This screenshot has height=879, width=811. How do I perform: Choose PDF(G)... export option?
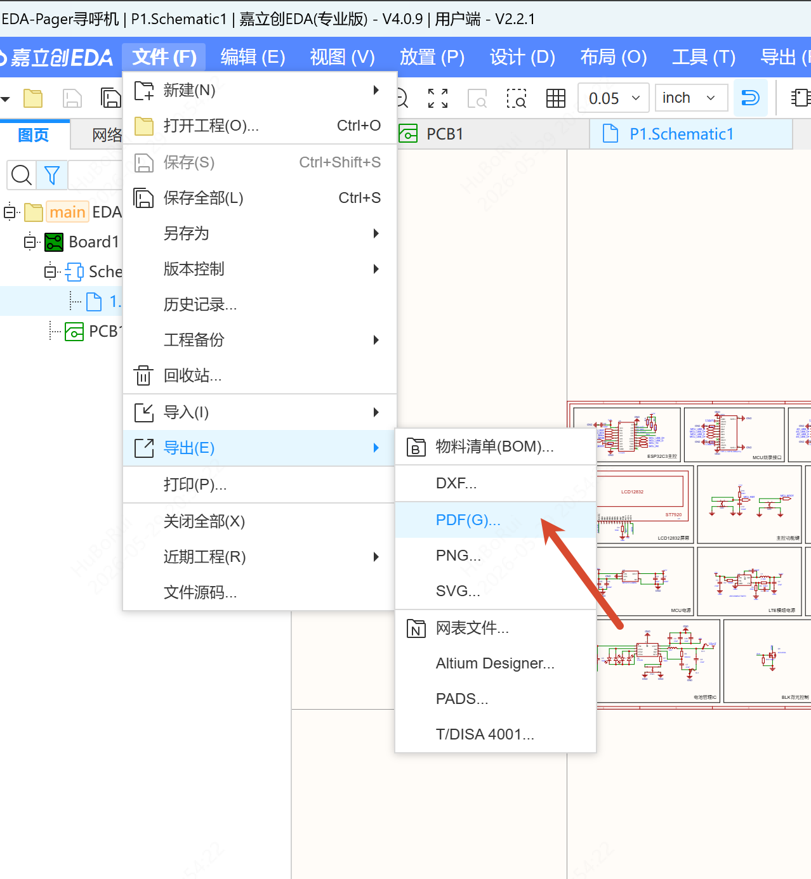tap(496, 520)
